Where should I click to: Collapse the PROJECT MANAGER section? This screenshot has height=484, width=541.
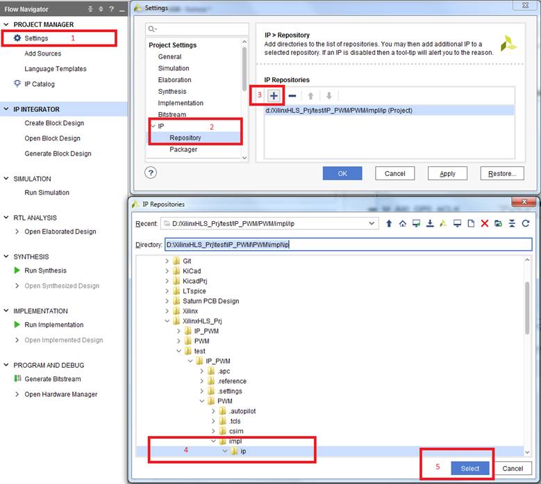7,25
